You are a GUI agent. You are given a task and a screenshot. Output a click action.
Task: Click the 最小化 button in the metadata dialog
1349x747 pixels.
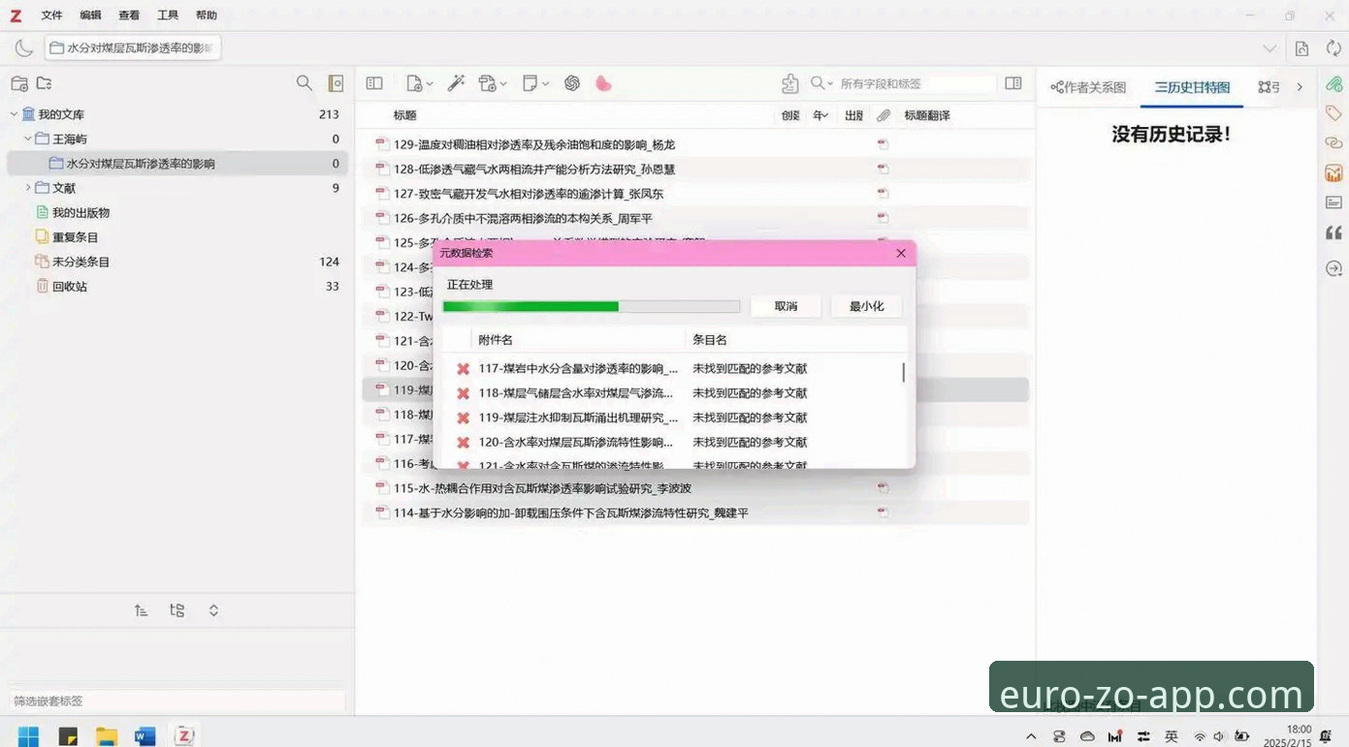tap(866, 306)
